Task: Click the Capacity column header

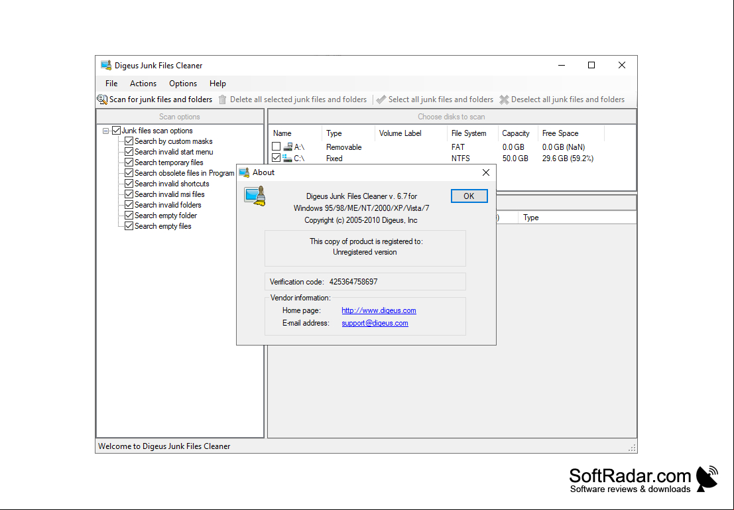Action: [x=518, y=133]
